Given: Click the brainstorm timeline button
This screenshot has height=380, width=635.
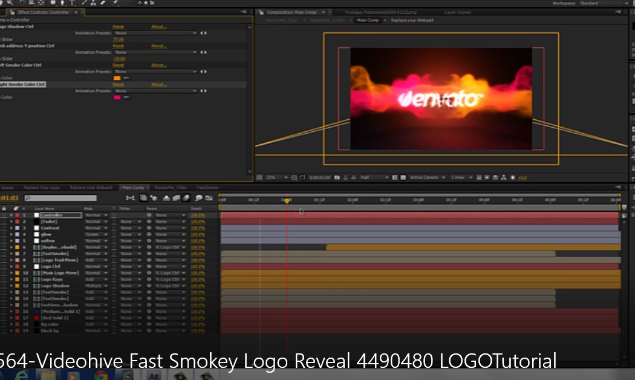Looking at the screenshot, I should pyautogui.click(x=198, y=198).
